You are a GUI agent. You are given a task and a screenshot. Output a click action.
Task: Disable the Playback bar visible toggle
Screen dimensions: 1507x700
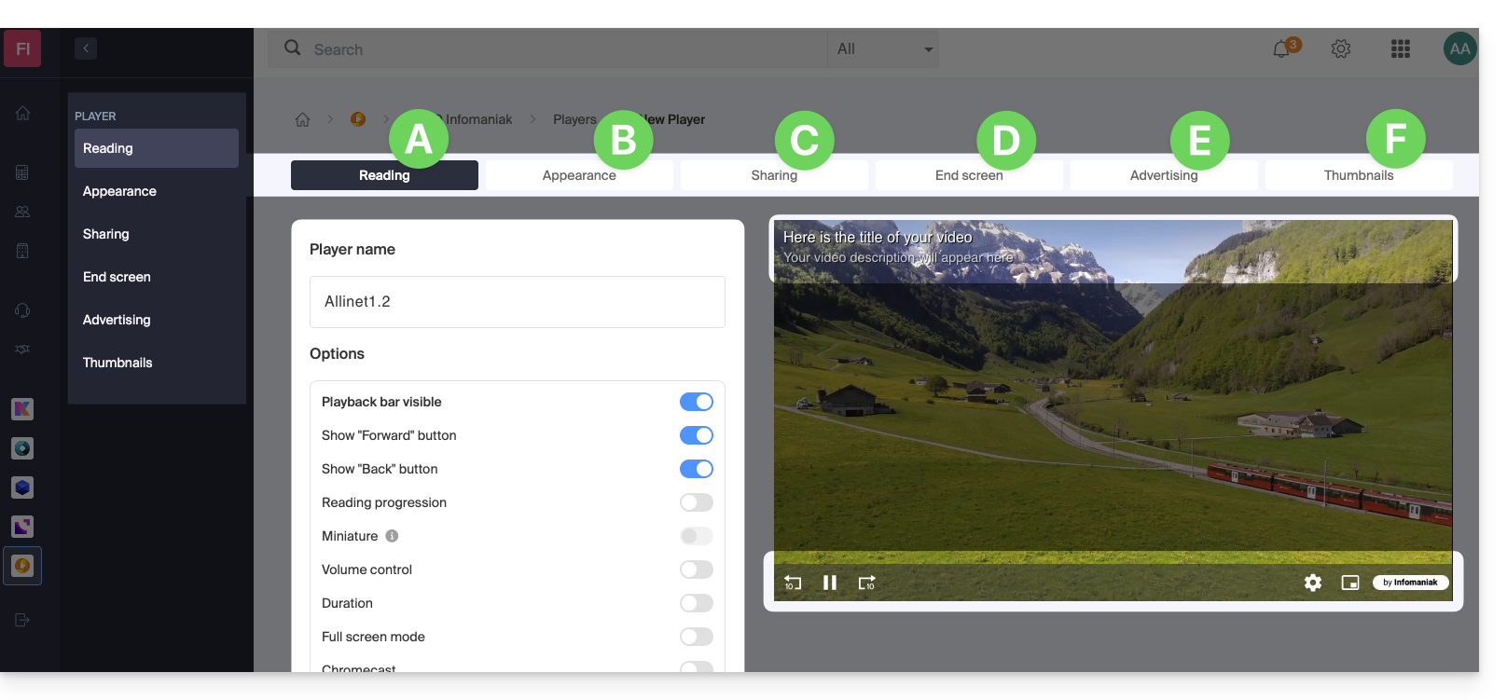click(x=696, y=402)
